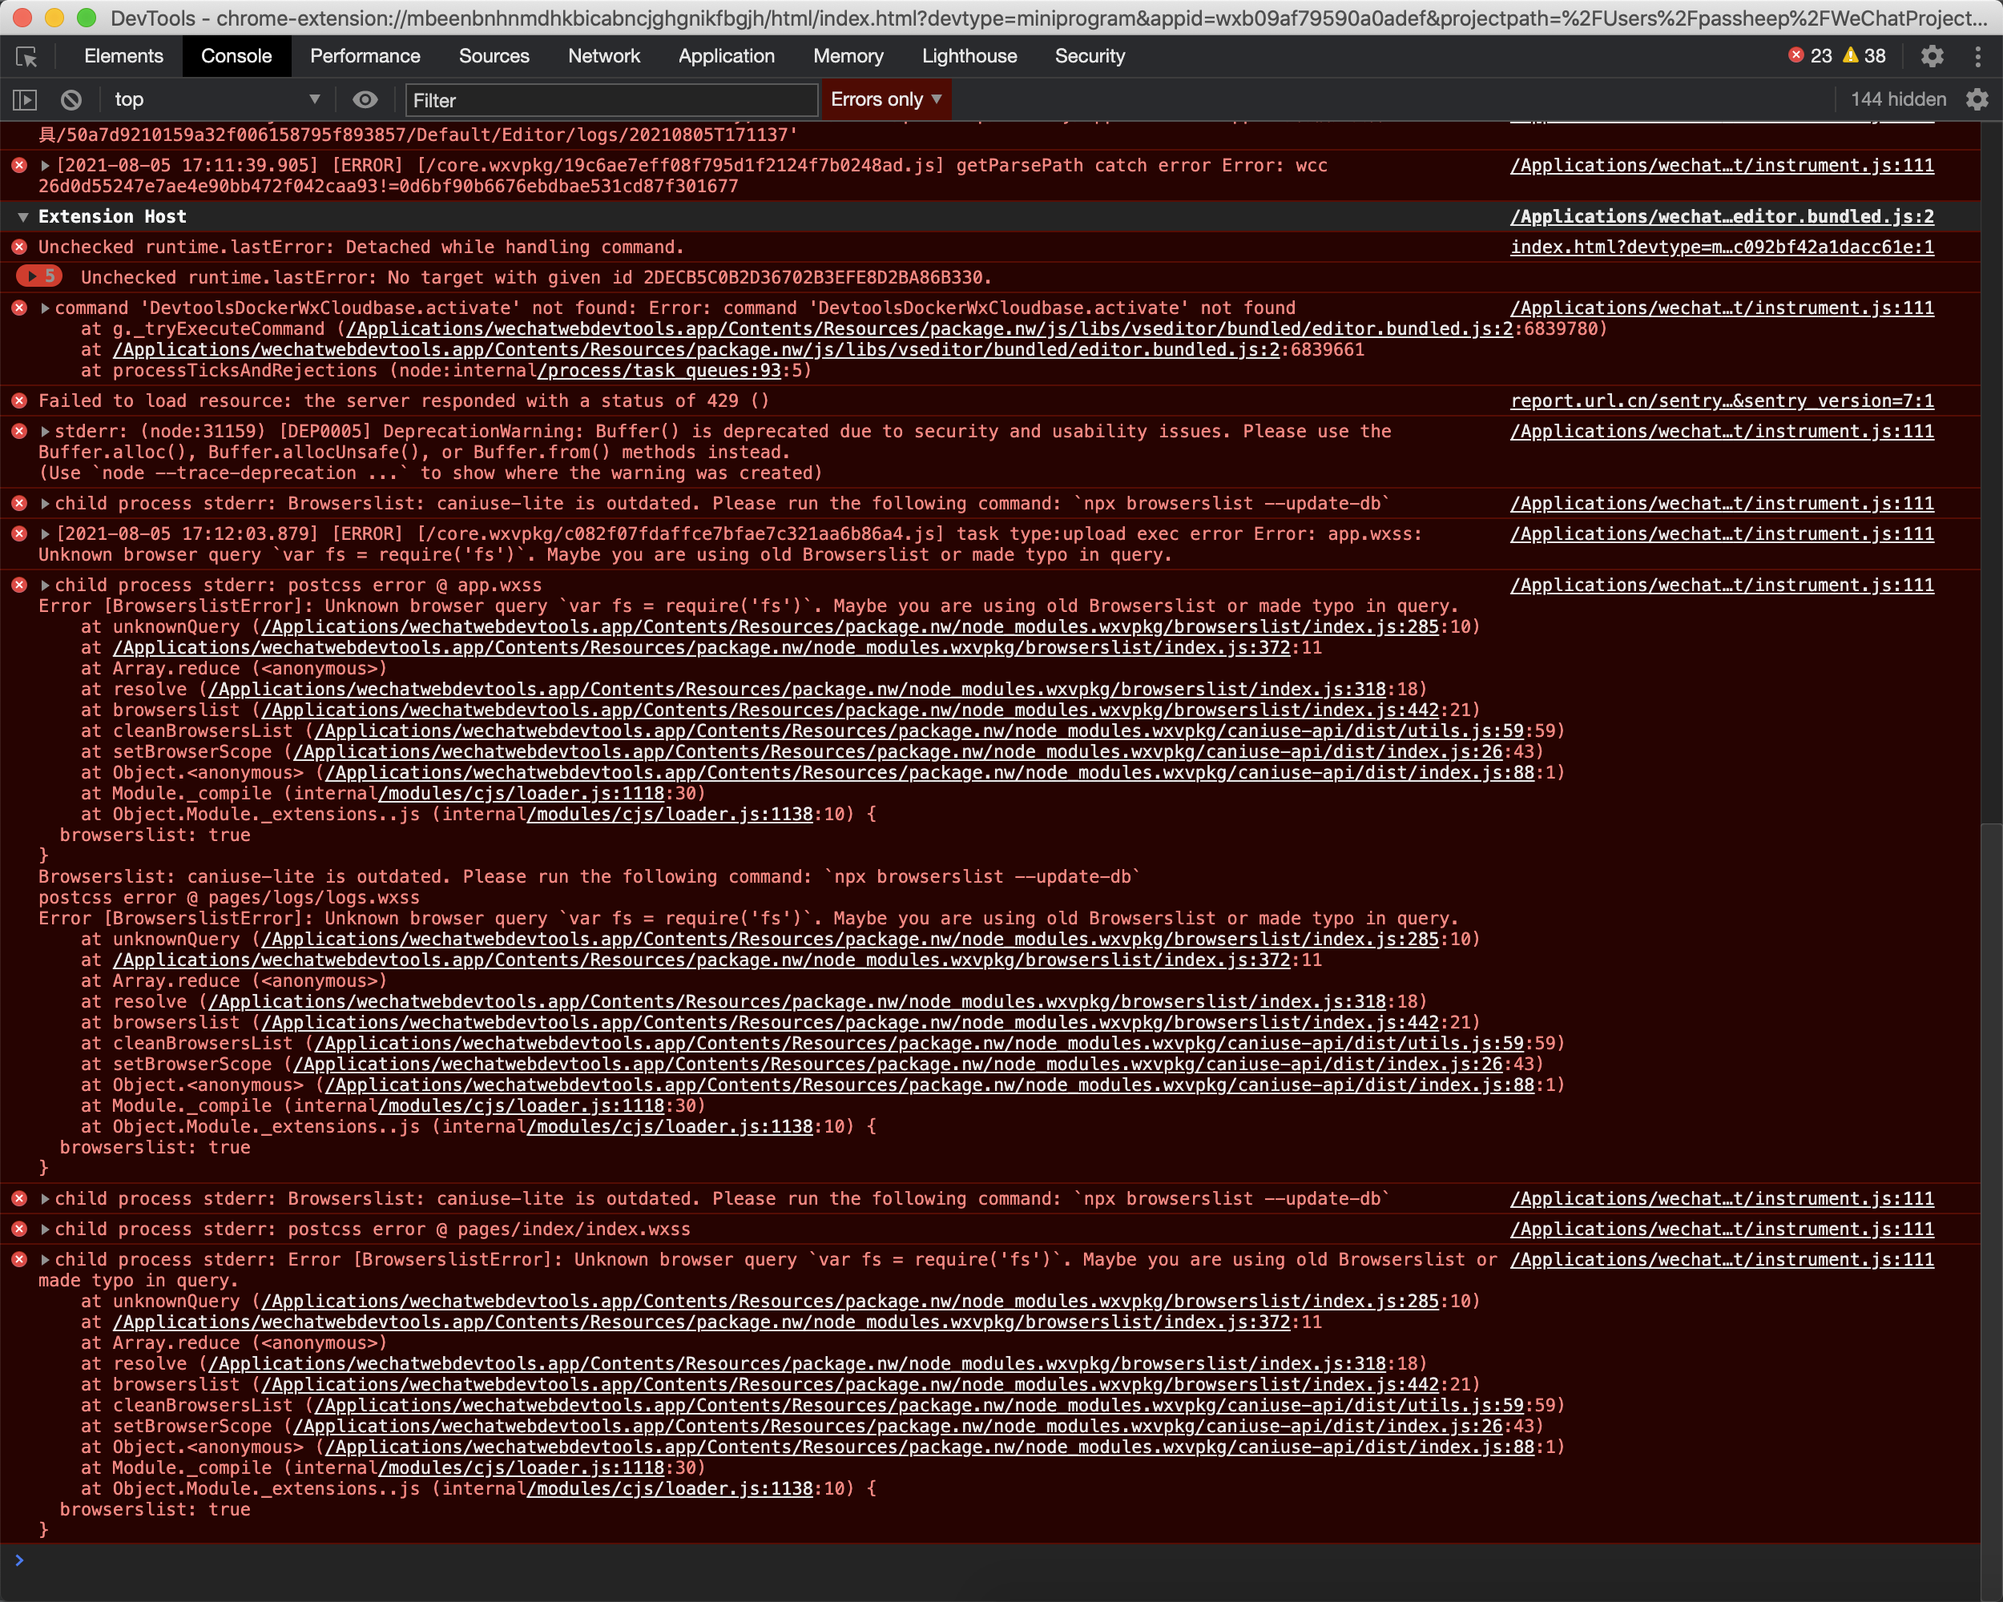2003x1602 pixels.
Task: Open the Errors only level dropdown
Action: [885, 99]
